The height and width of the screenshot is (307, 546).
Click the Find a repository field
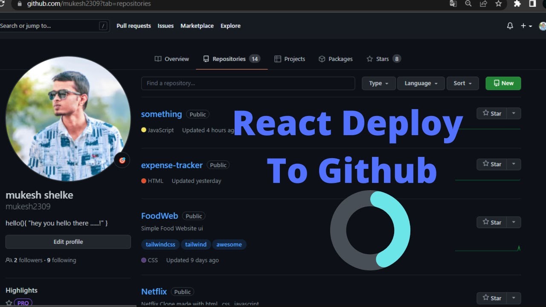tap(248, 83)
